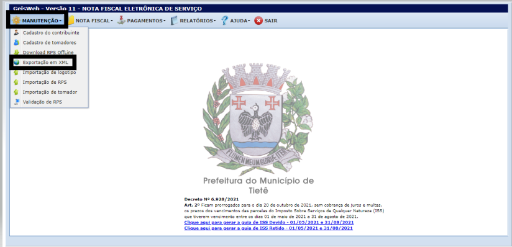Image resolution: width=512 pixels, height=247 pixels.
Task: Click the person icon of Cadastro do contribuinte
Action: tap(16, 33)
